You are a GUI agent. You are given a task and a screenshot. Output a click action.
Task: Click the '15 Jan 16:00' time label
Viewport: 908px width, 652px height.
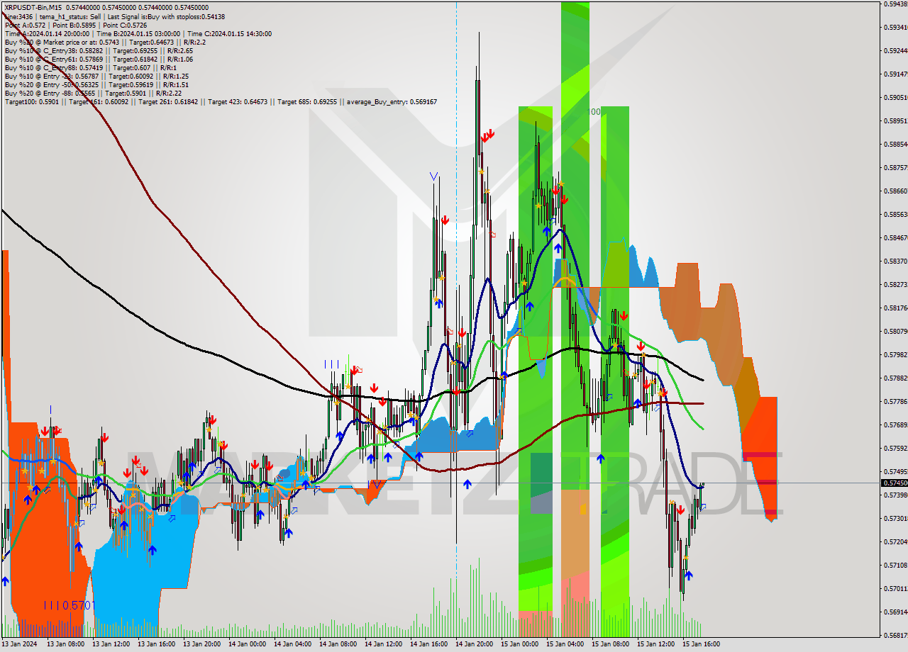[702, 644]
